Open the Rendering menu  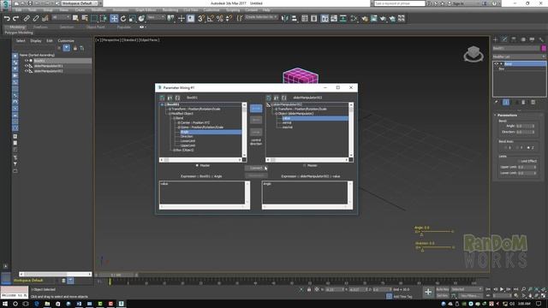click(170, 10)
